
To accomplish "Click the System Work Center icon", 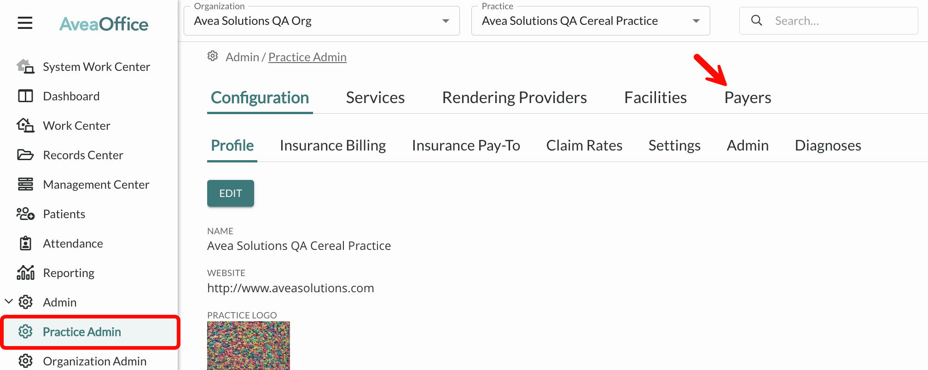I will [25, 67].
